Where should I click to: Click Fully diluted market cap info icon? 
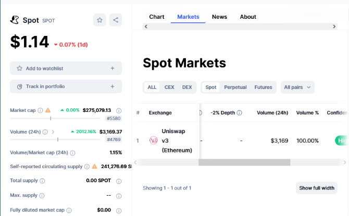tap(69, 210)
